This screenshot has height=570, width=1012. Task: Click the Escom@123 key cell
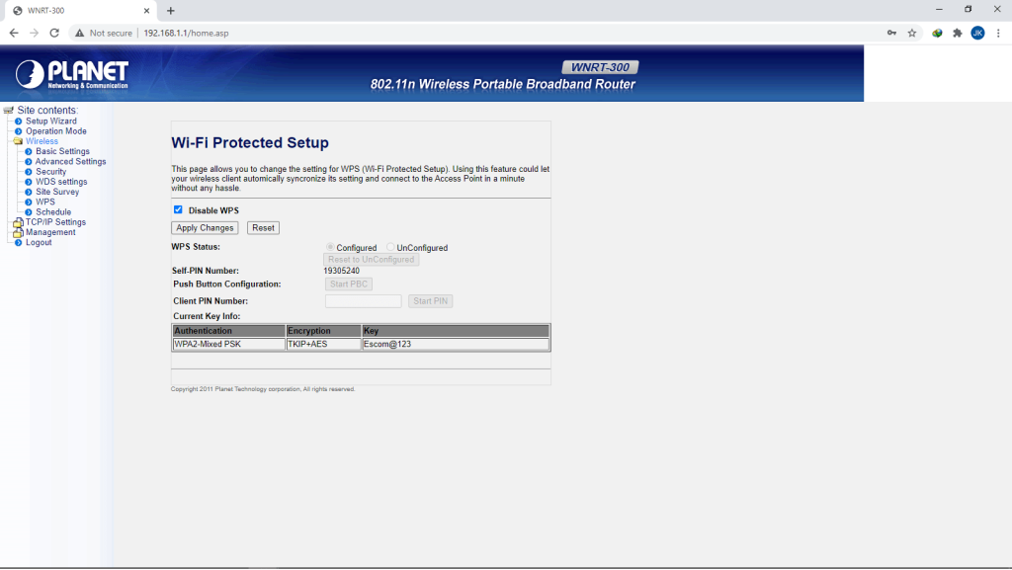(455, 345)
